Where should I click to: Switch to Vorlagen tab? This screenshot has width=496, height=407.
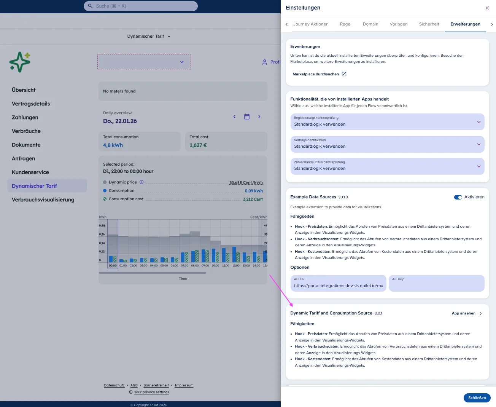click(399, 24)
